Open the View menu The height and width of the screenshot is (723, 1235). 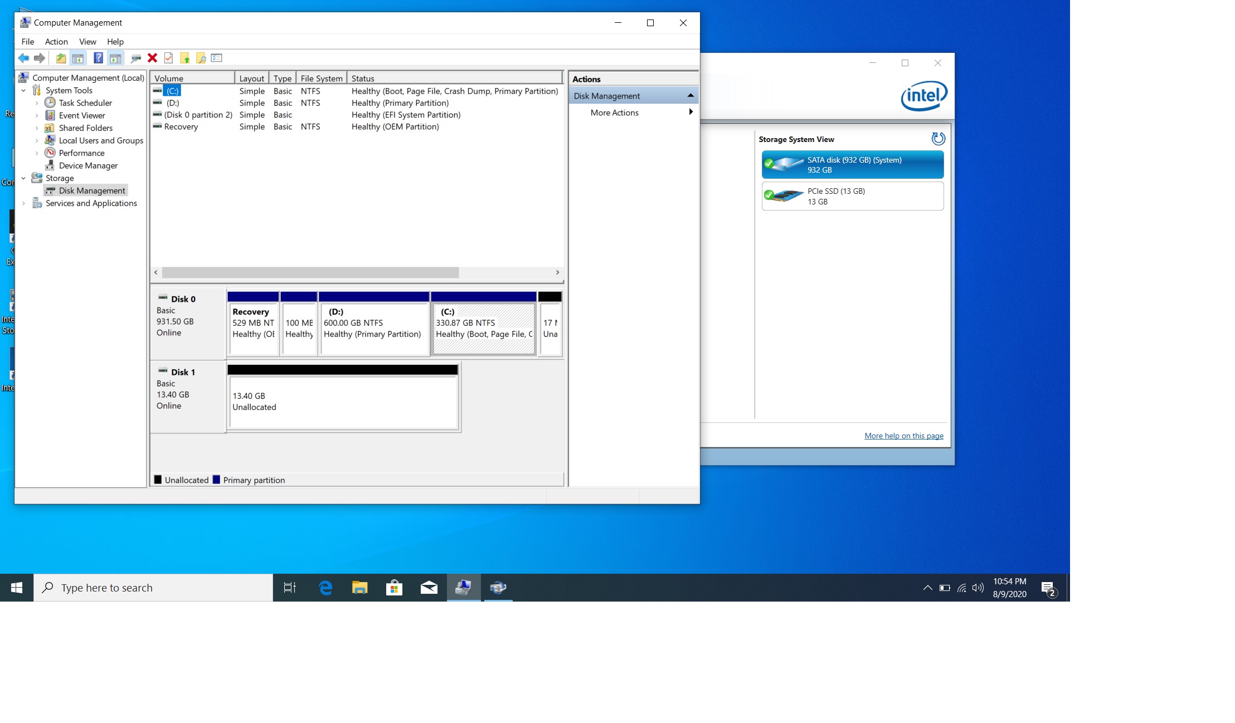click(87, 42)
